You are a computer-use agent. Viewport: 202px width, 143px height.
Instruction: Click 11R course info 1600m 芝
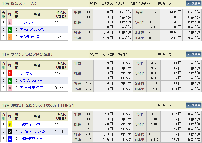point(165,54)
